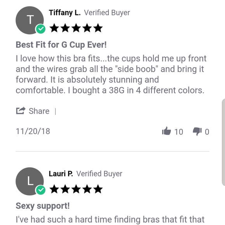Click the review title Sexy support!

(x=43, y=206)
